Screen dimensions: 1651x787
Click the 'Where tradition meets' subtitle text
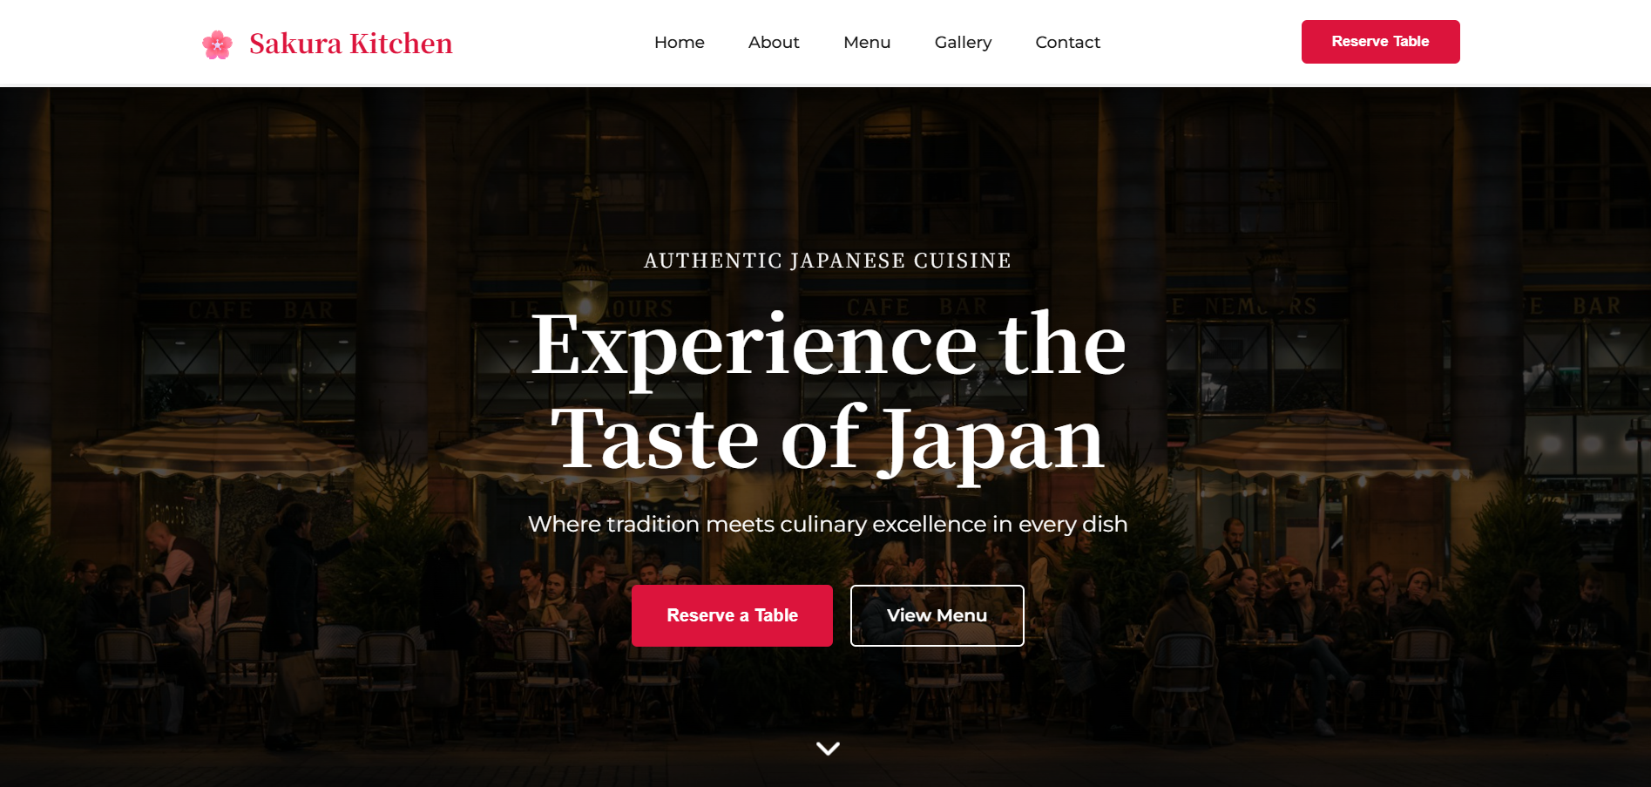828,524
